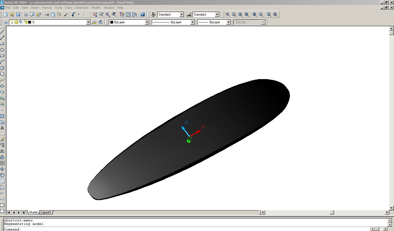Viewport: 394px width, 231px height.
Task: Select the Circle draw tool
Action: tap(2, 68)
